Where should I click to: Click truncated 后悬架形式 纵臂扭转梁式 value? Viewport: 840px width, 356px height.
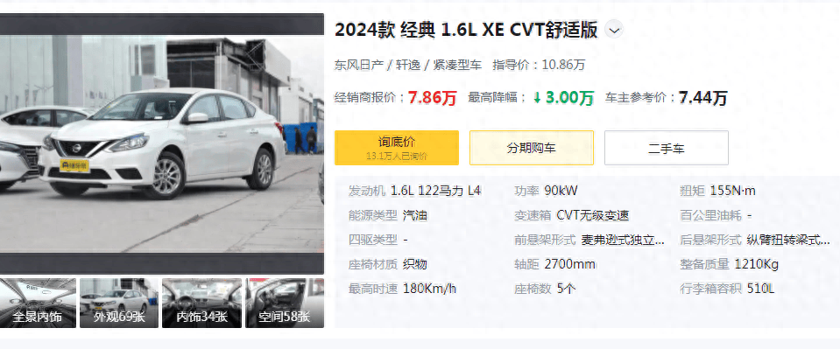click(788, 240)
